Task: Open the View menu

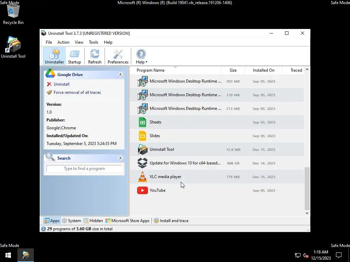Action: coord(79,42)
